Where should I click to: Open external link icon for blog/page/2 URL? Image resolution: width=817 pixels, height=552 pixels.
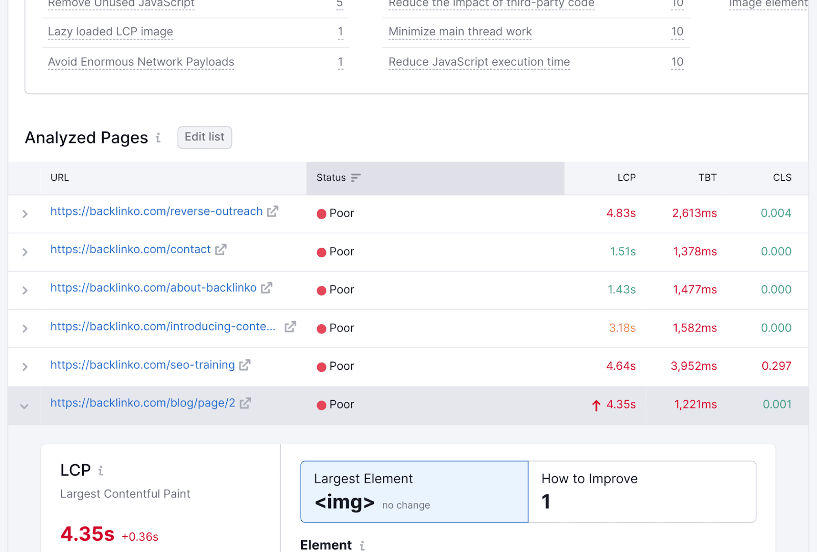click(x=245, y=403)
